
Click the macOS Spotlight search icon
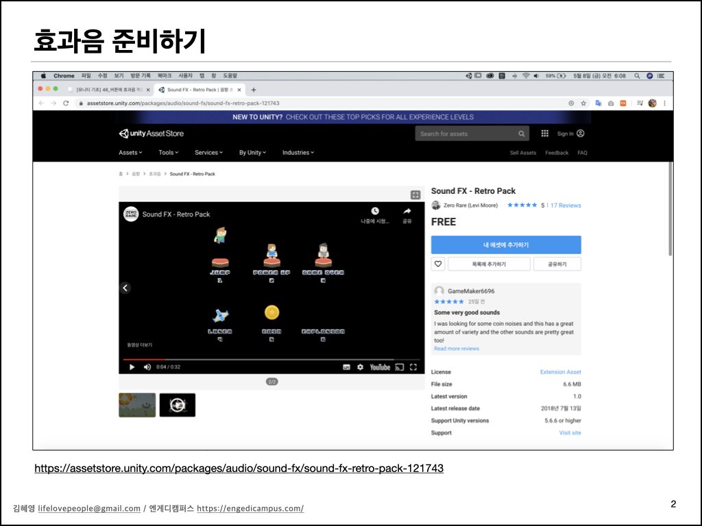[x=637, y=76]
